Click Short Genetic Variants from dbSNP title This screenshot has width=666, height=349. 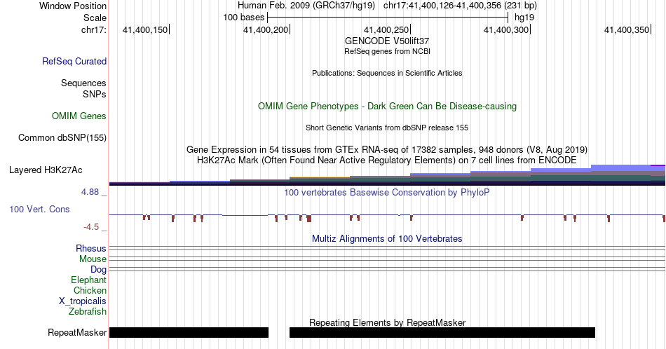pyautogui.click(x=387, y=128)
